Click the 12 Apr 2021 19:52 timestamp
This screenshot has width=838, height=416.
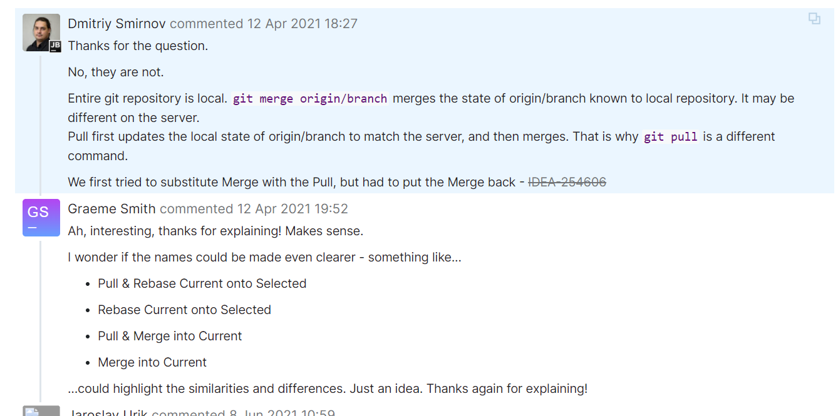(292, 209)
